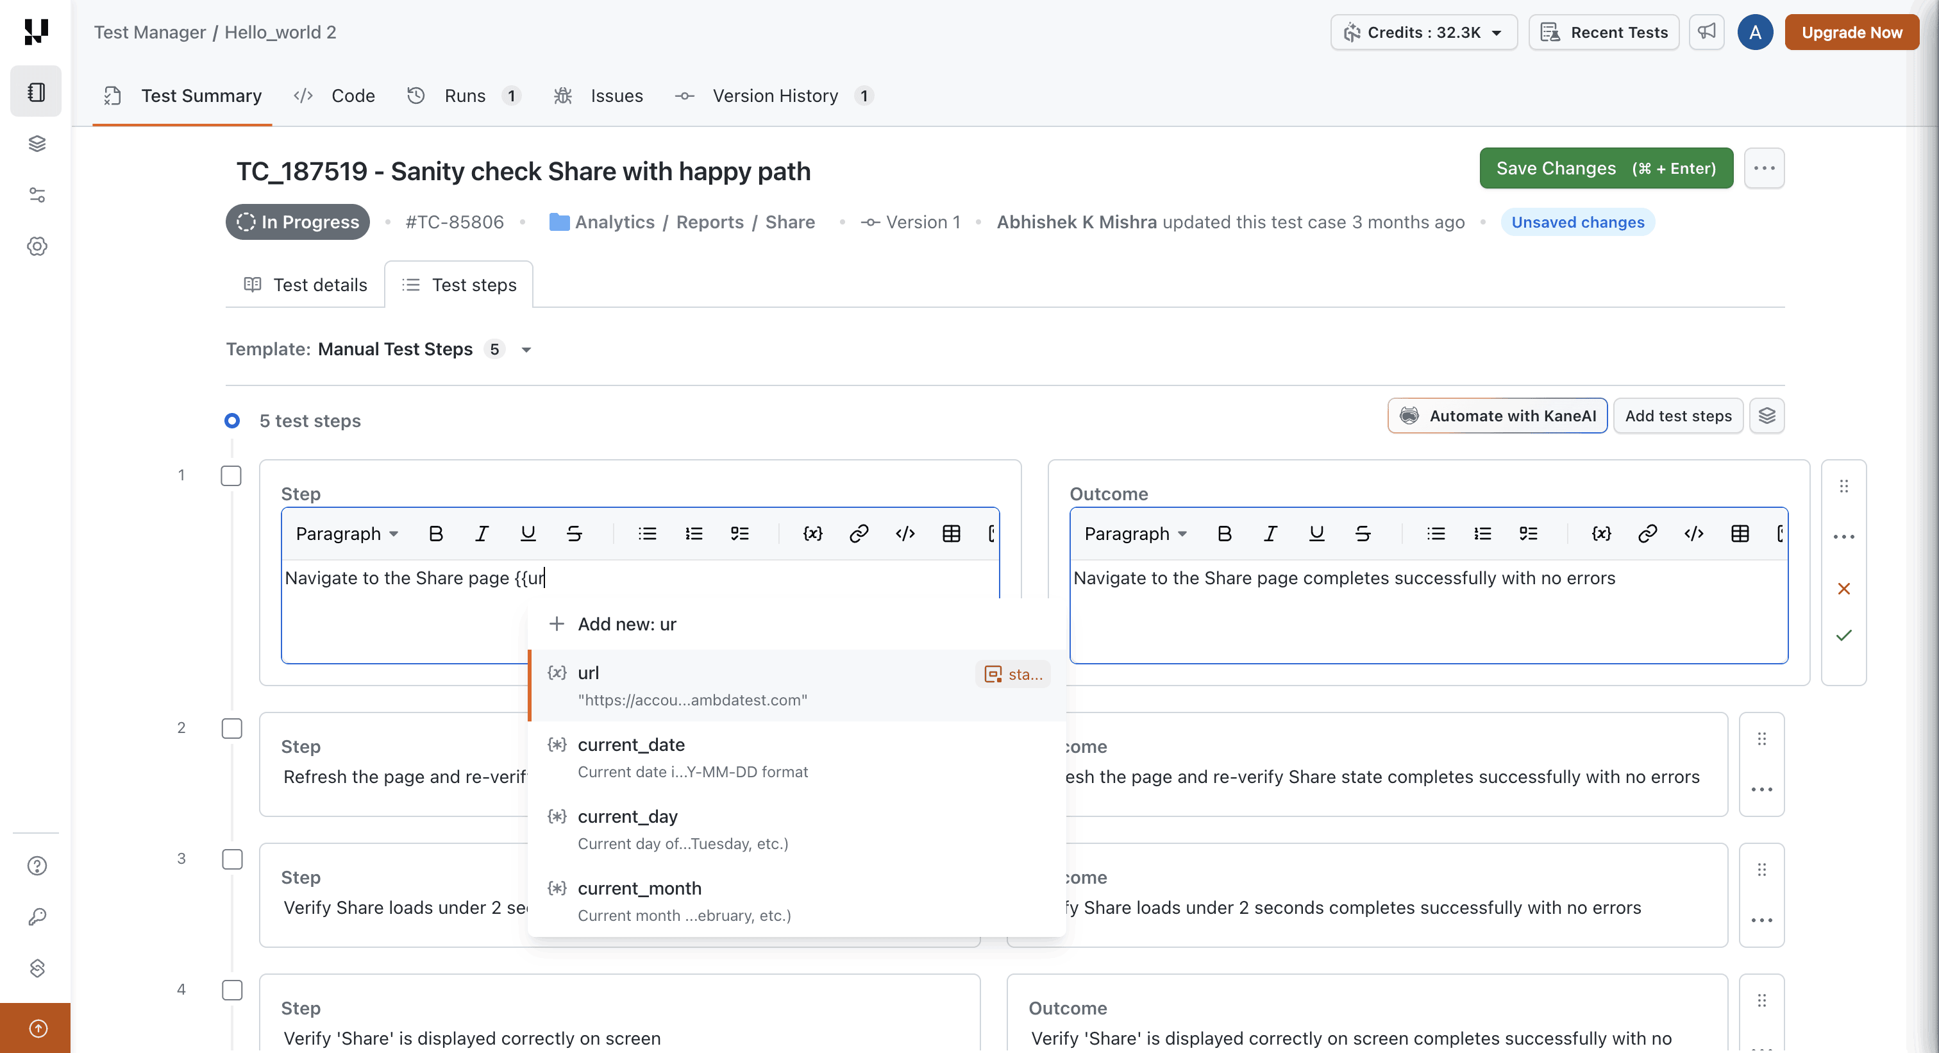Screen dimensions: 1939x1053
Task: Open the settings gear in left sidebar
Action: point(37,246)
